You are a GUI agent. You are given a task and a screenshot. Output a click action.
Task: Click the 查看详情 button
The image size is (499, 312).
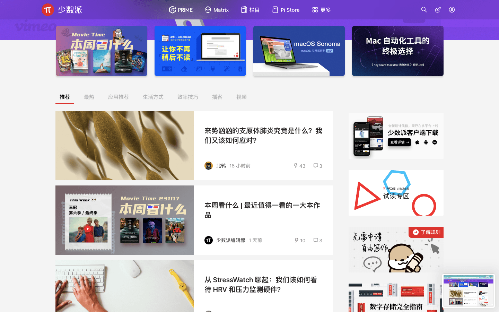click(399, 142)
